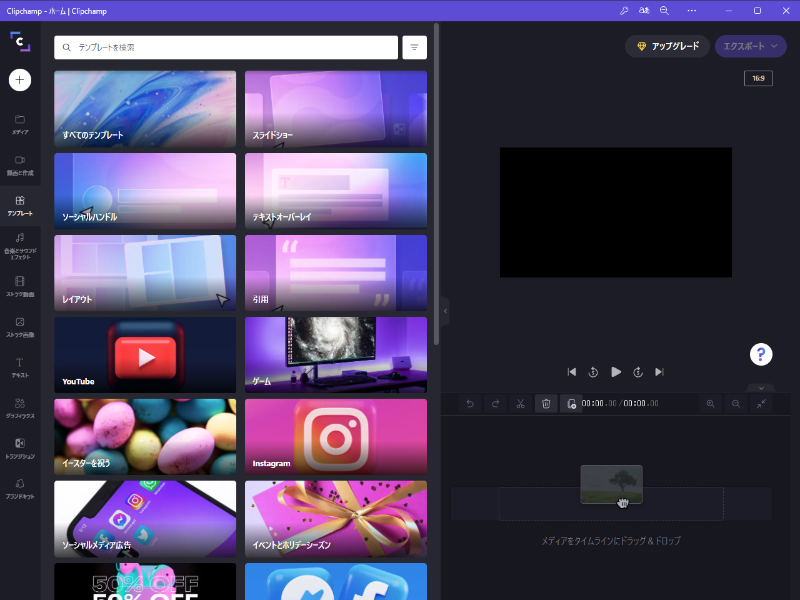800x600 pixels.
Task: Click the あ language icon in title bar
Action: [644, 11]
